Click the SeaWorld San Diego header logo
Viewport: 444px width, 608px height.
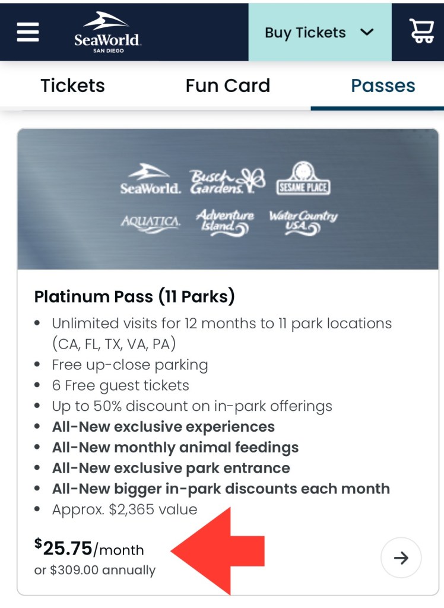pyautogui.click(x=107, y=32)
